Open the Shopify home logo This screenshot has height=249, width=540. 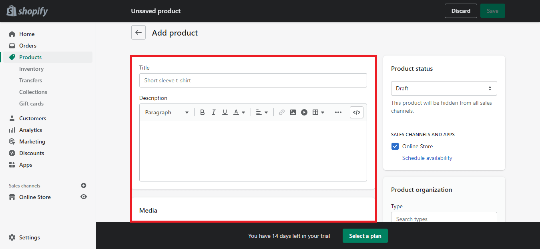coord(26,11)
